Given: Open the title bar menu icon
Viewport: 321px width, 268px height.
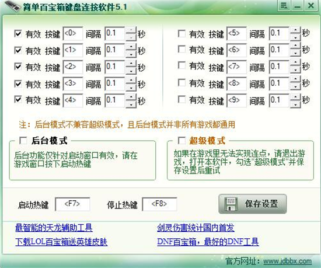Looking at the screenshot, I should coord(284,5).
